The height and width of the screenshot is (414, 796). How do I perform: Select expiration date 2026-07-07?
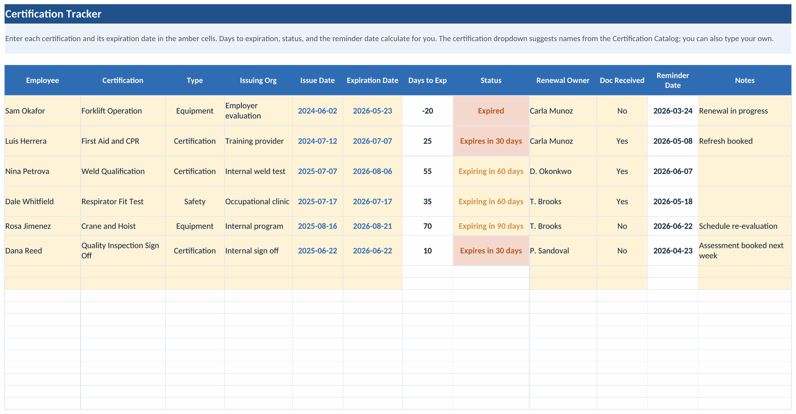coord(373,141)
